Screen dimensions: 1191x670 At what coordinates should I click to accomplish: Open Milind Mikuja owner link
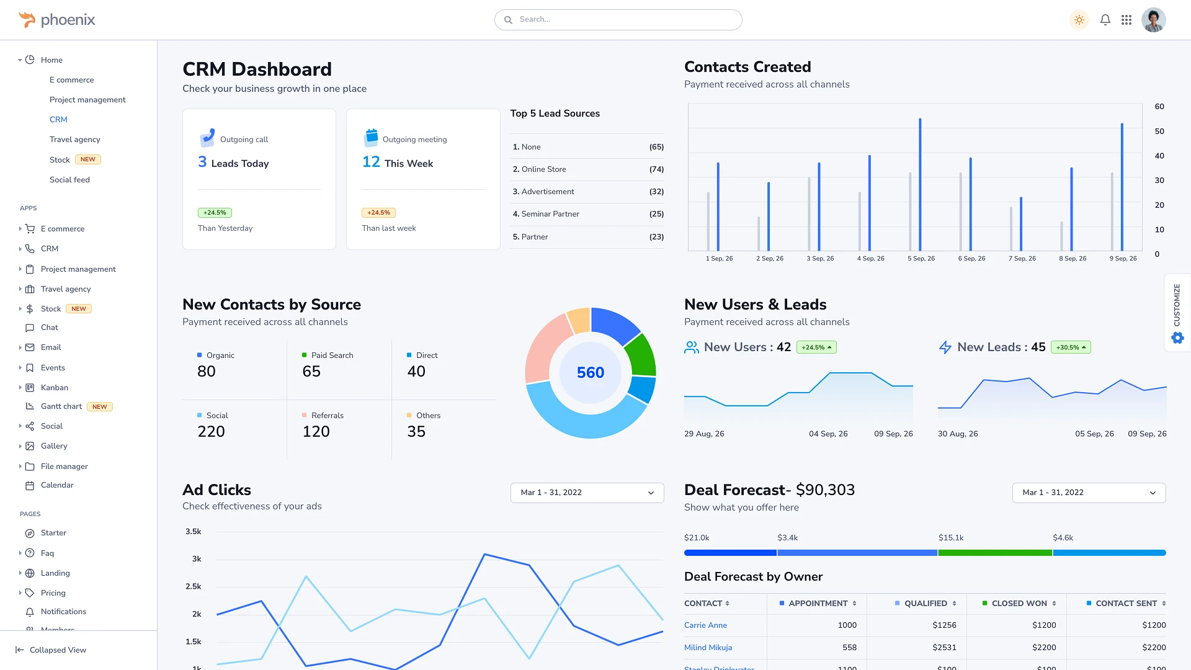[708, 648]
